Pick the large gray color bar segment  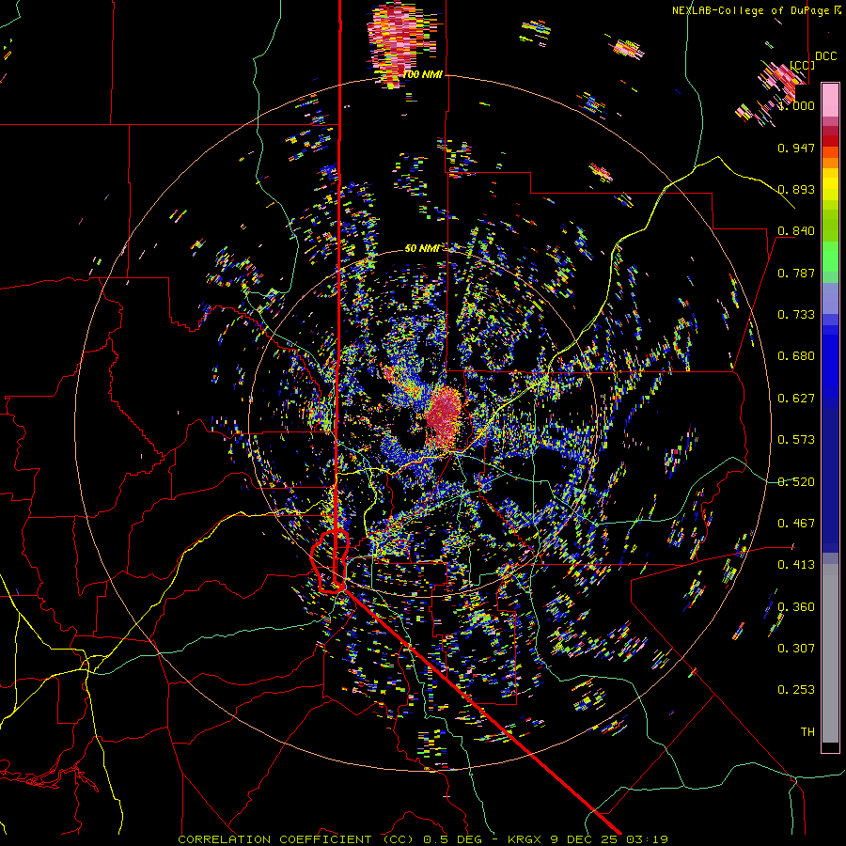click(830, 658)
